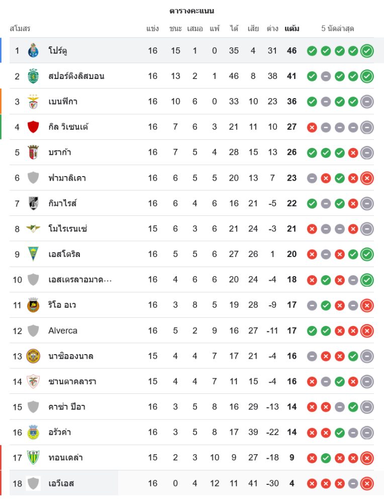Click AVS's latest circled loss result
The image size is (384, 503).
click(x=367, y=483)
